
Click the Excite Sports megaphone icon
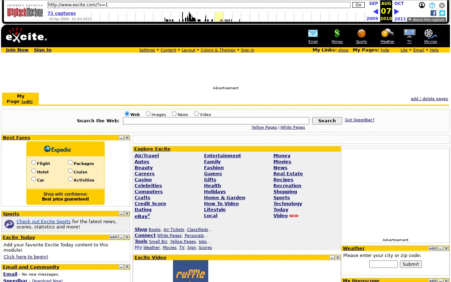pos(10,224)
